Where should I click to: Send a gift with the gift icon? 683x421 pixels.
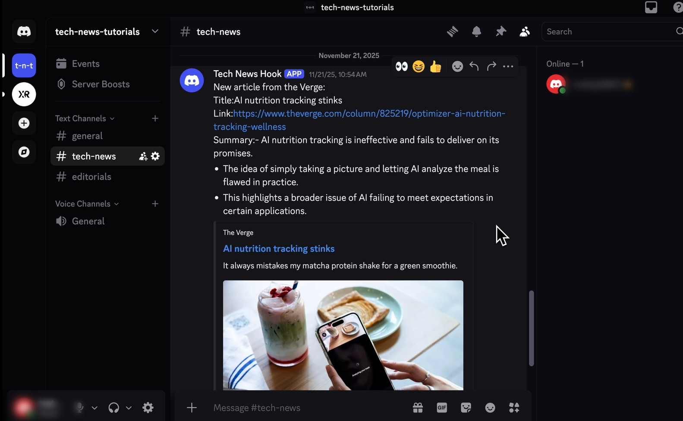pyautogui.click(x=418, y=408)
